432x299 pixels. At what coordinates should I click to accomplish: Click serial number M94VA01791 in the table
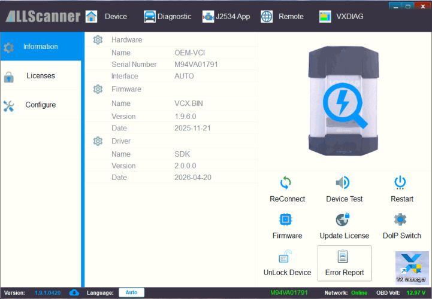point(196,65)
